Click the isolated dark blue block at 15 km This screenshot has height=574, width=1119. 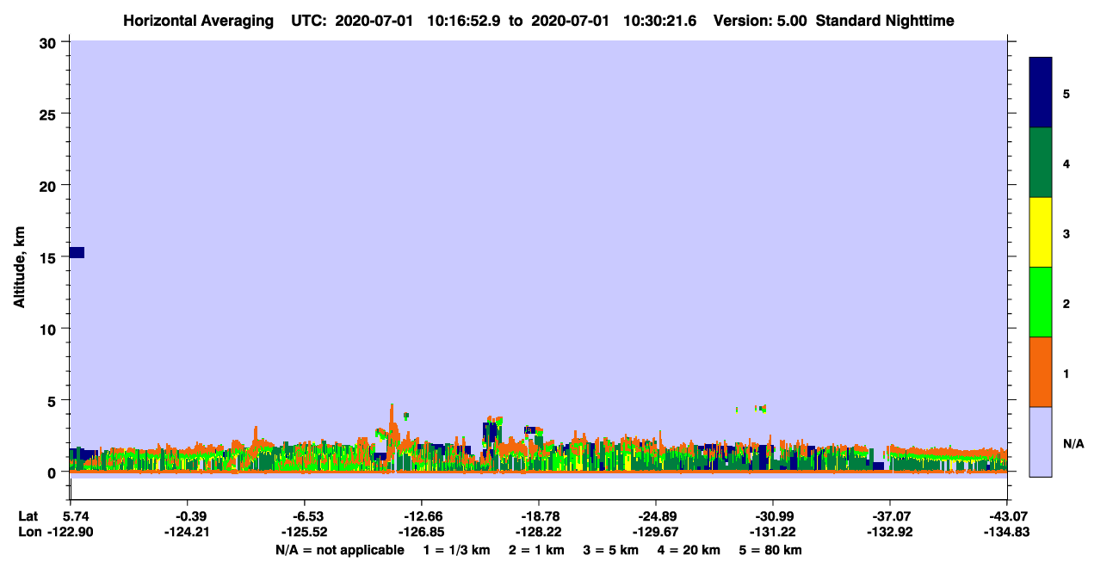77,252
